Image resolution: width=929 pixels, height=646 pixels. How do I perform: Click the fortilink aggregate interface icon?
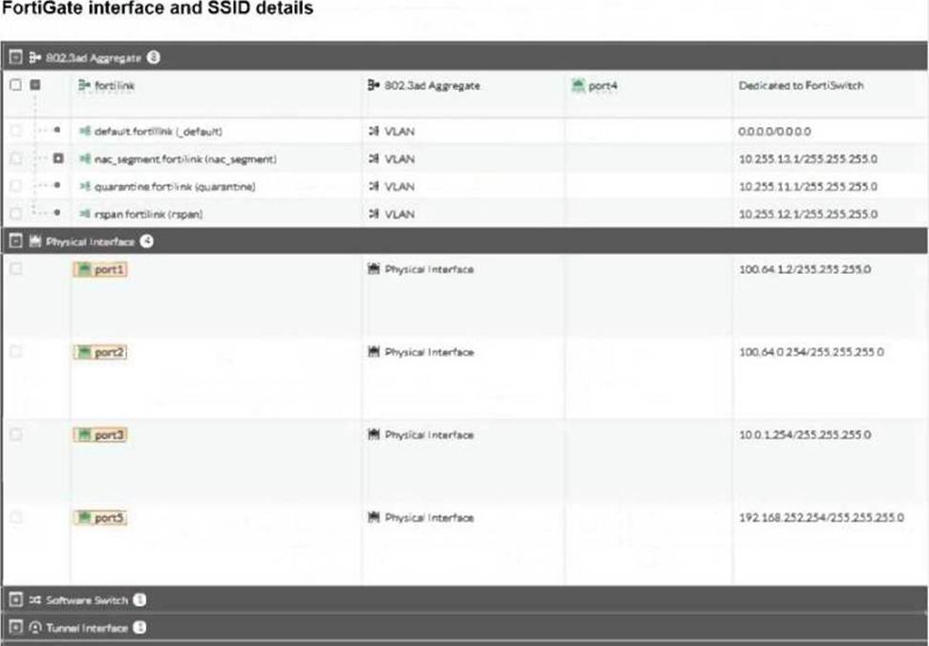(85, 86)
